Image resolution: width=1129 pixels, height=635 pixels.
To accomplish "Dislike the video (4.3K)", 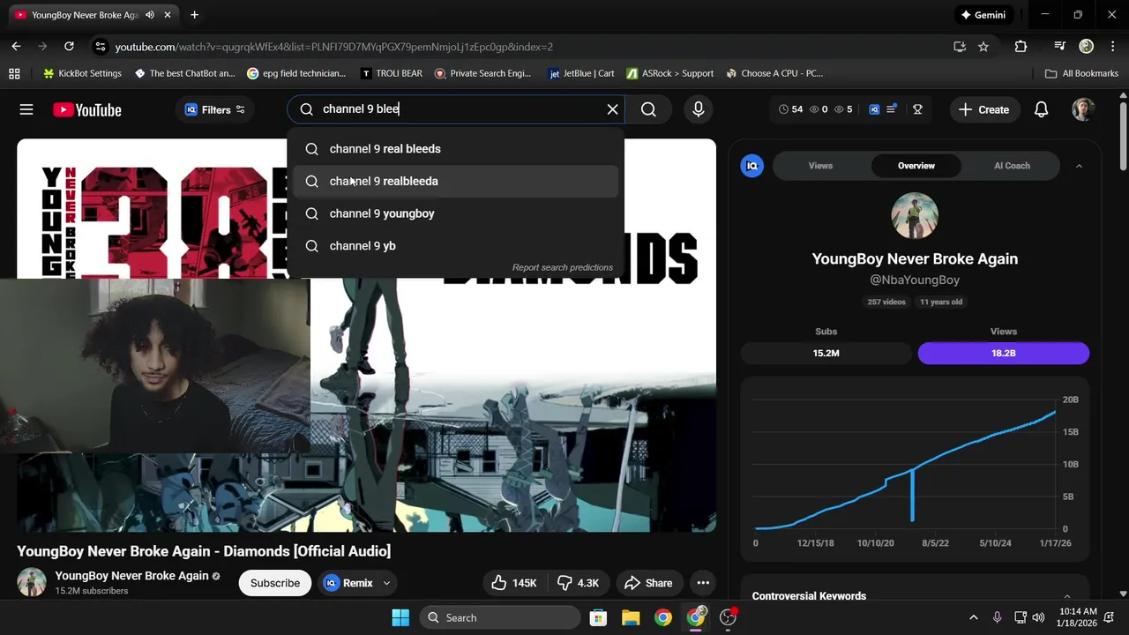I will tap(578, 583).
